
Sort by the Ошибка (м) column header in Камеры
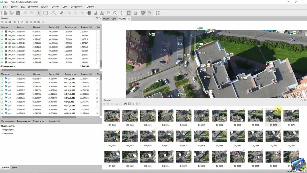coord(85,27)
